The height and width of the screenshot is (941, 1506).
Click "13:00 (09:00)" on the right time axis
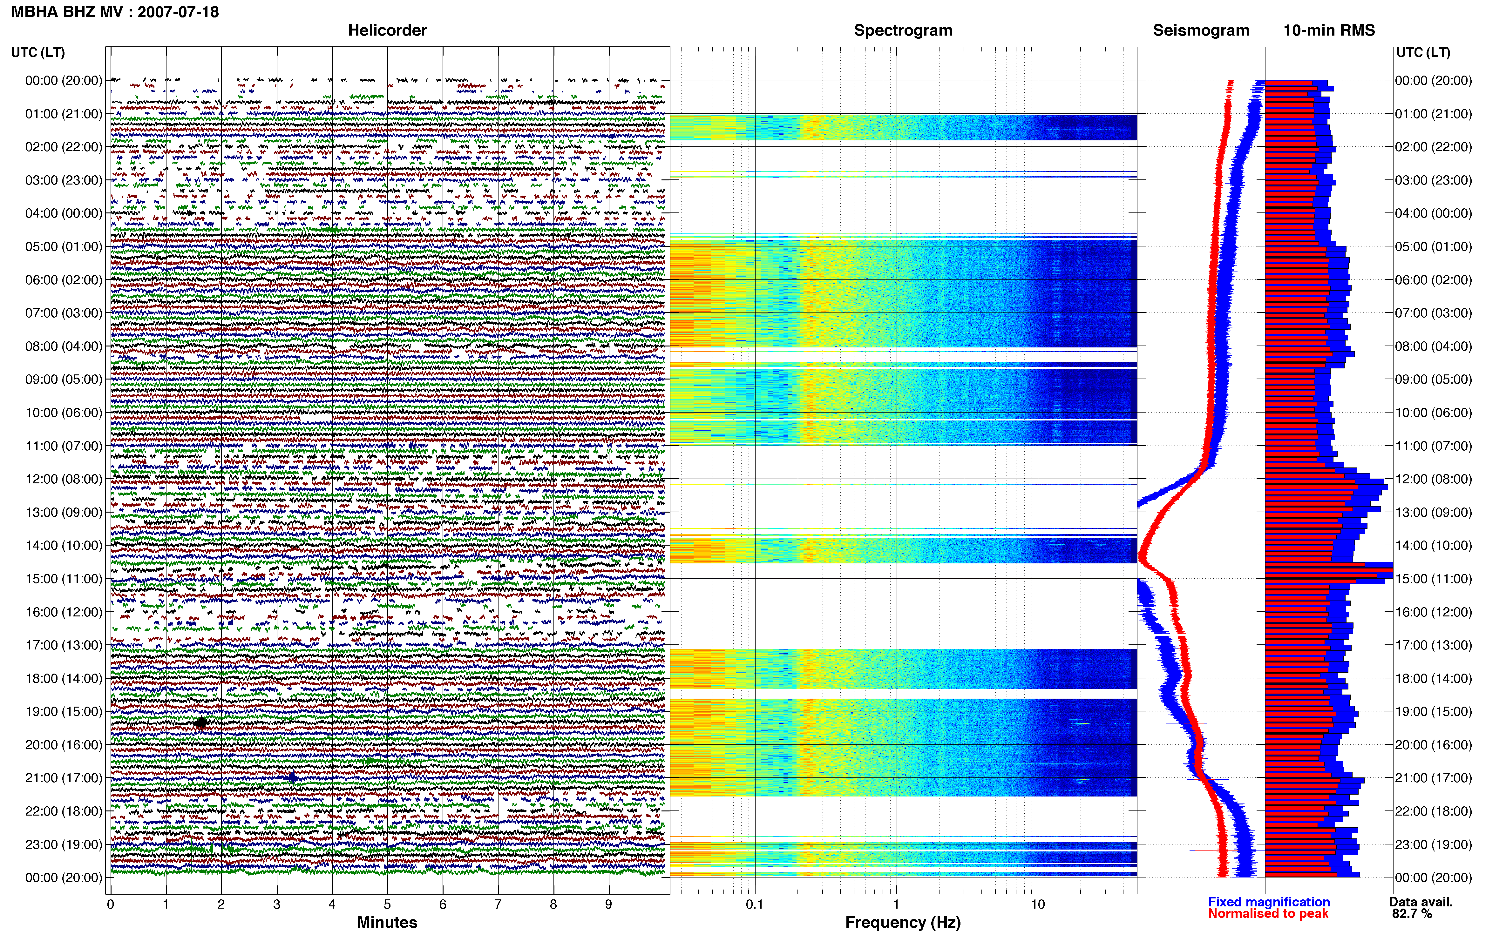coord(1433,512)
